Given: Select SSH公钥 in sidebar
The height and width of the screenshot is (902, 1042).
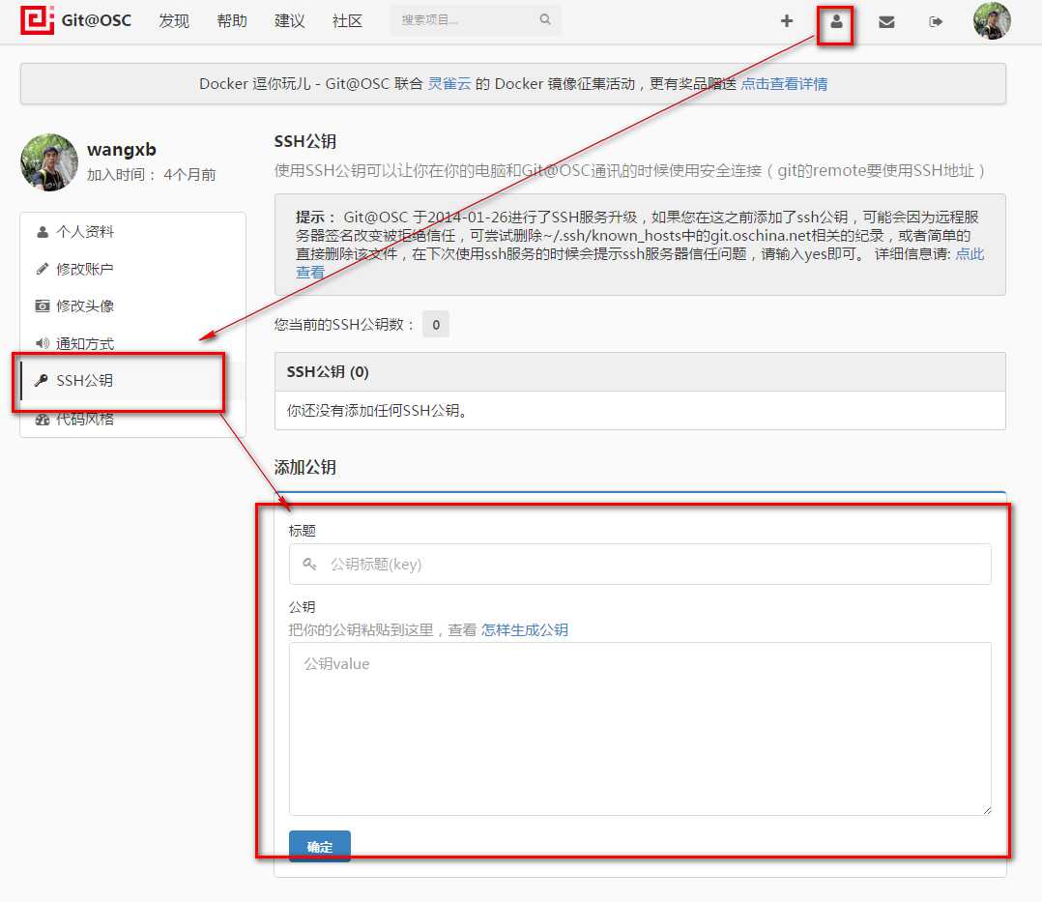Looking at the screenshot, I should [x=133, y=380].
